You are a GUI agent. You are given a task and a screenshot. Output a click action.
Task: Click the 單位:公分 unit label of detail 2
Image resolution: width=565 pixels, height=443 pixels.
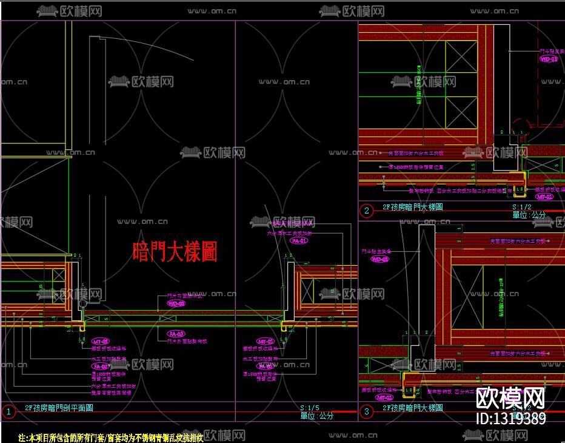[x=527, y=214]
